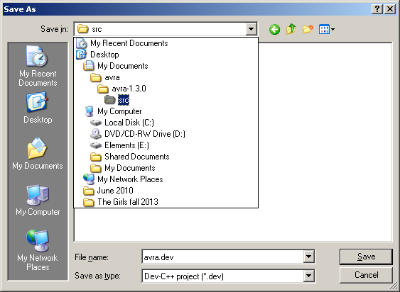This screenshot has height=292, width=400.
Task: Close the Save As dialog
Action: [390, 9]
